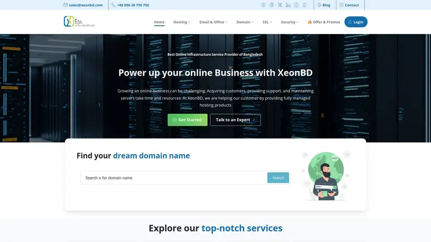Click the sales@xeonbd.com email link

coord(86,5)
